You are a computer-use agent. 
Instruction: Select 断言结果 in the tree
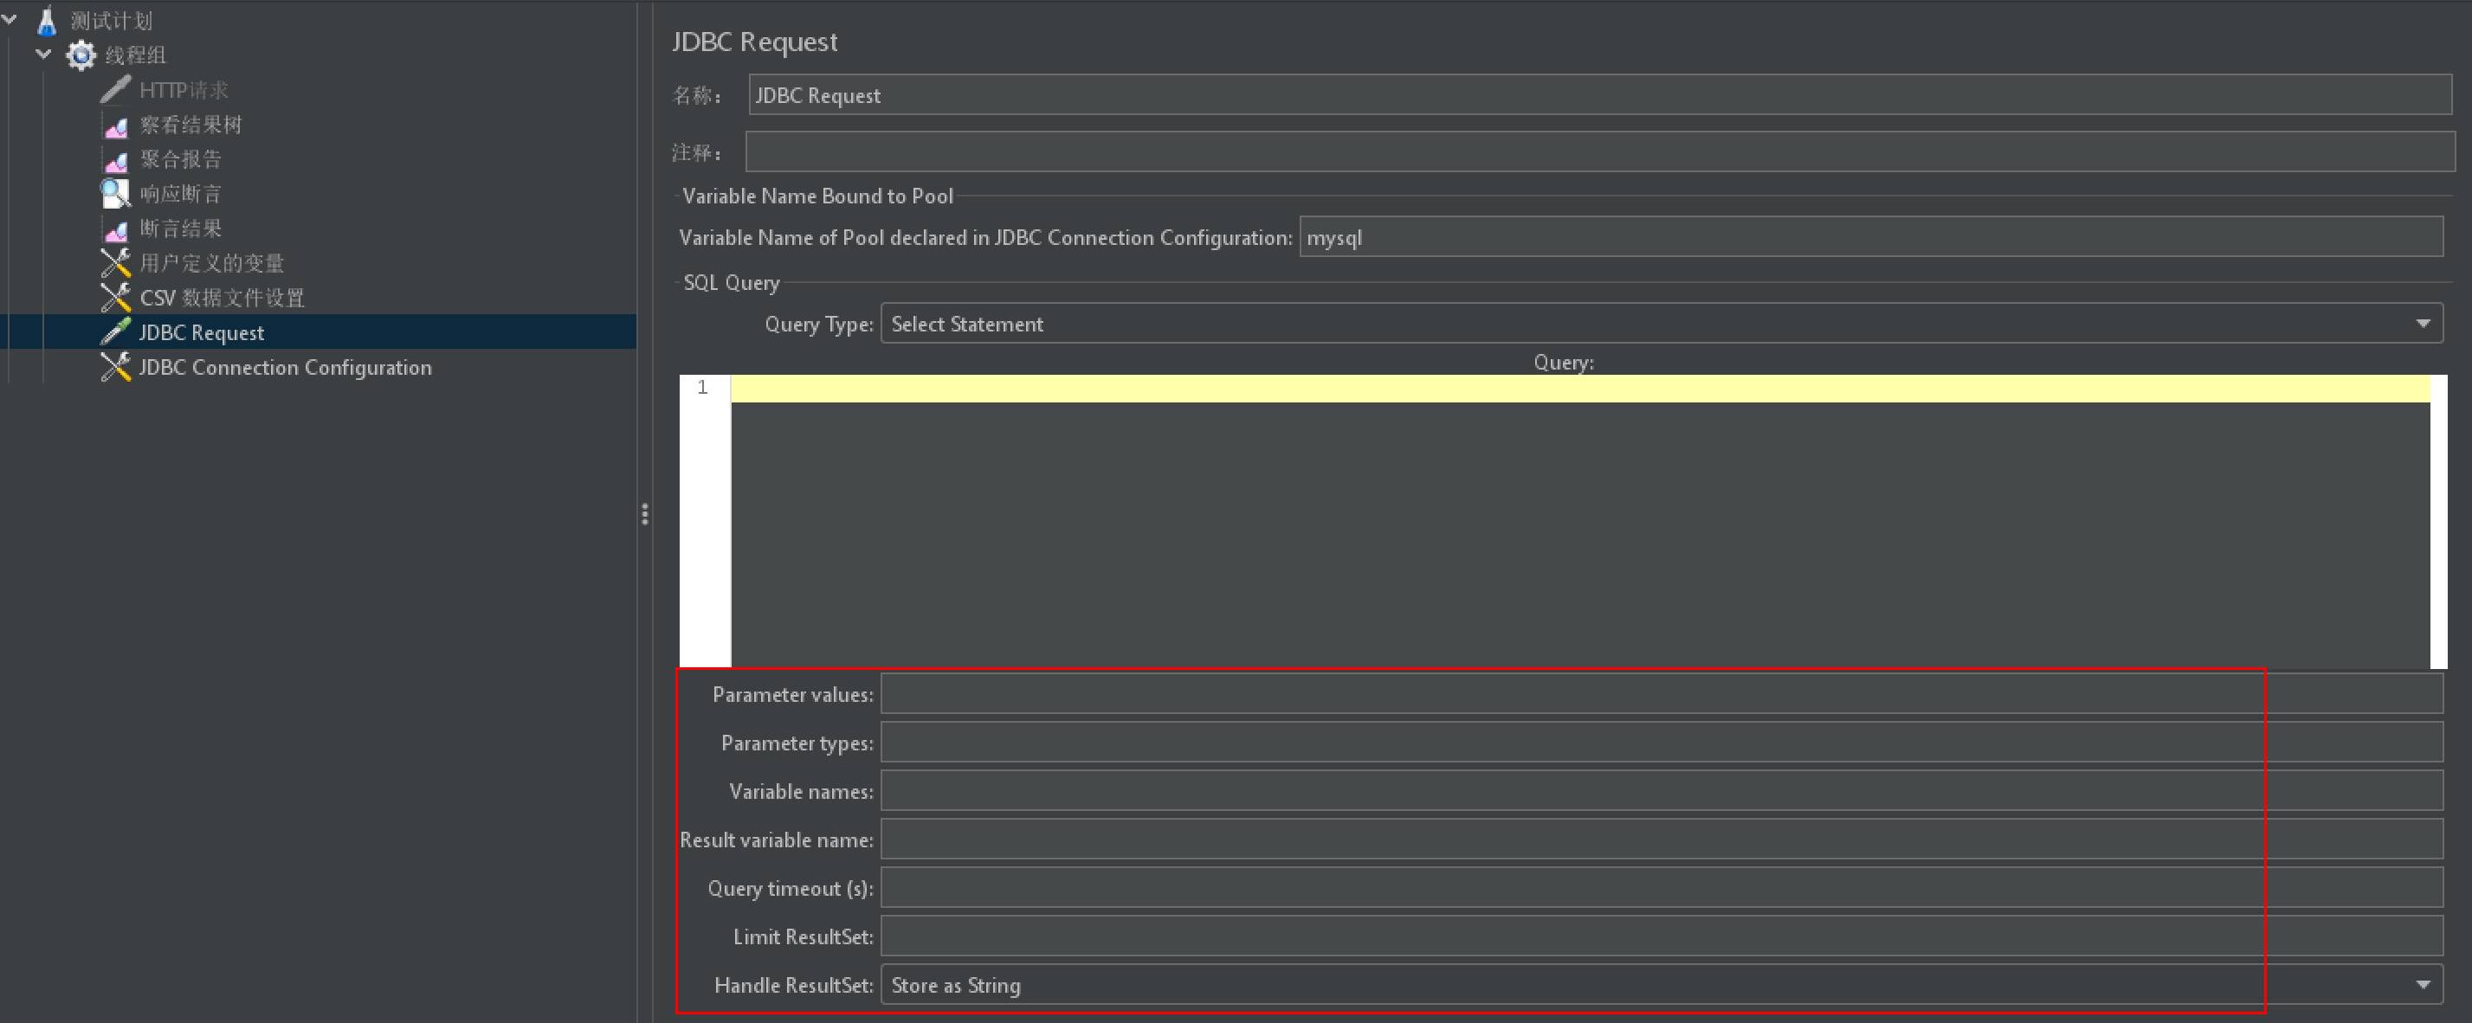pyautogui.click(x=180, y=228)
